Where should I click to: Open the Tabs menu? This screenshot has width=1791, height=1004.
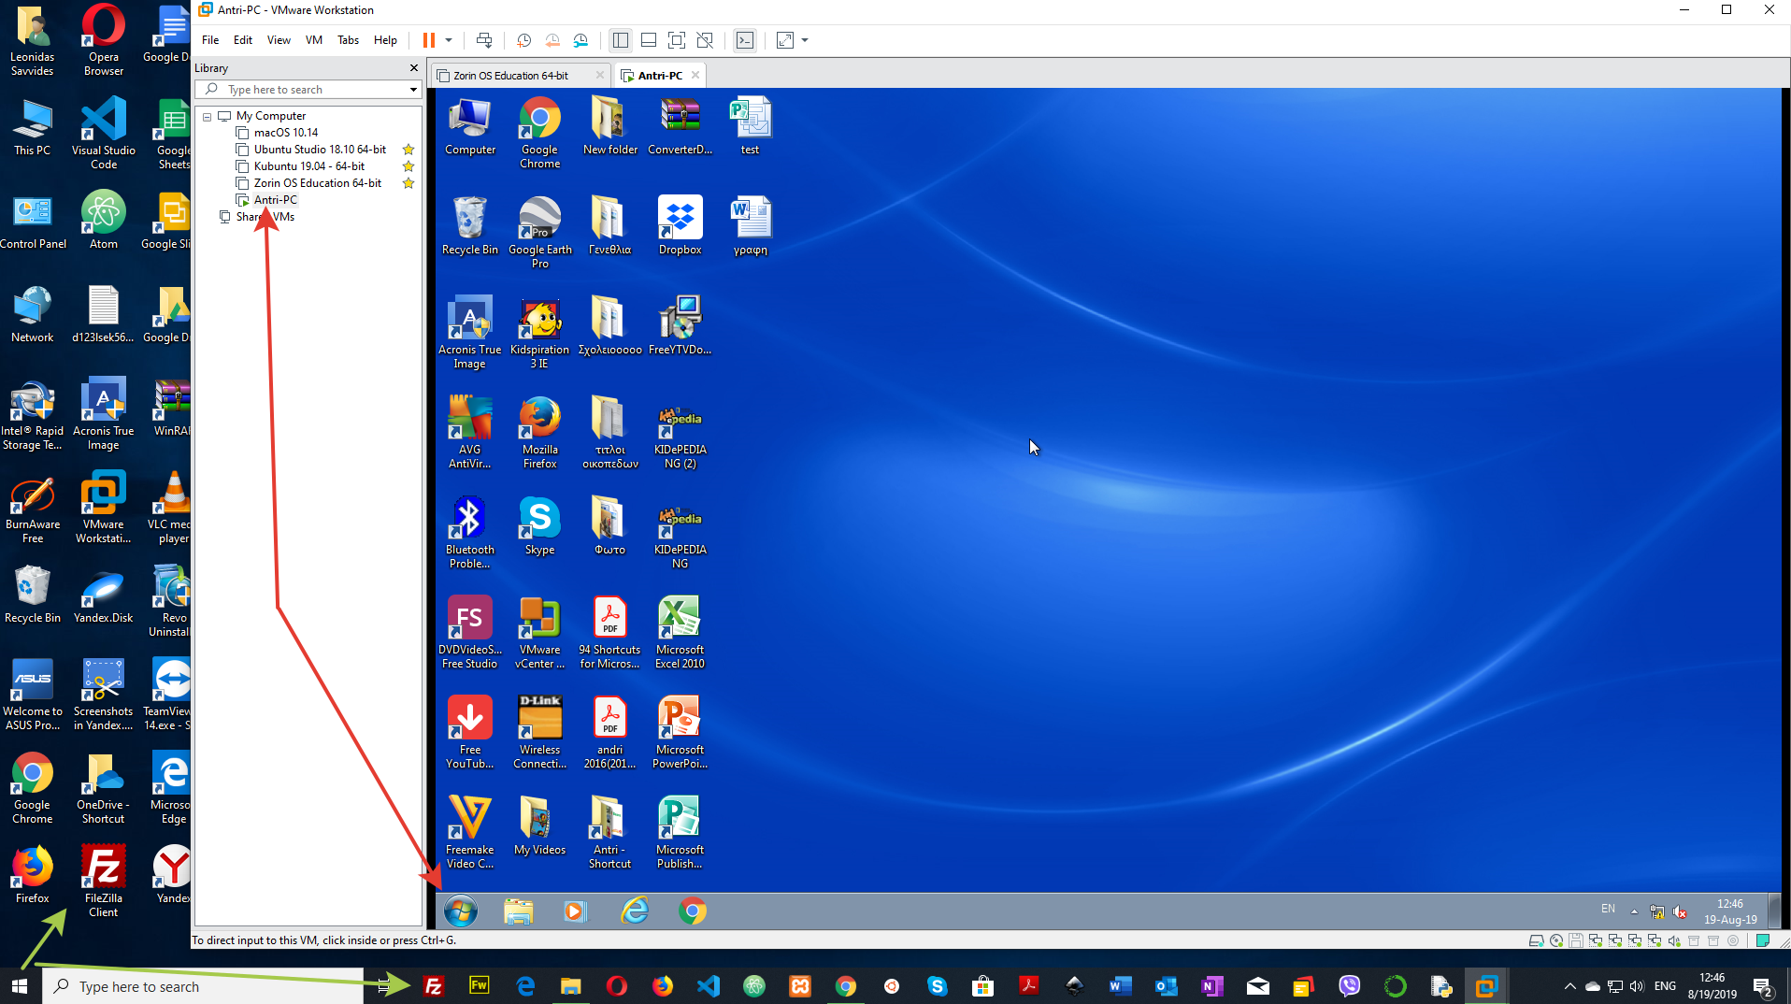coord(348,40)
